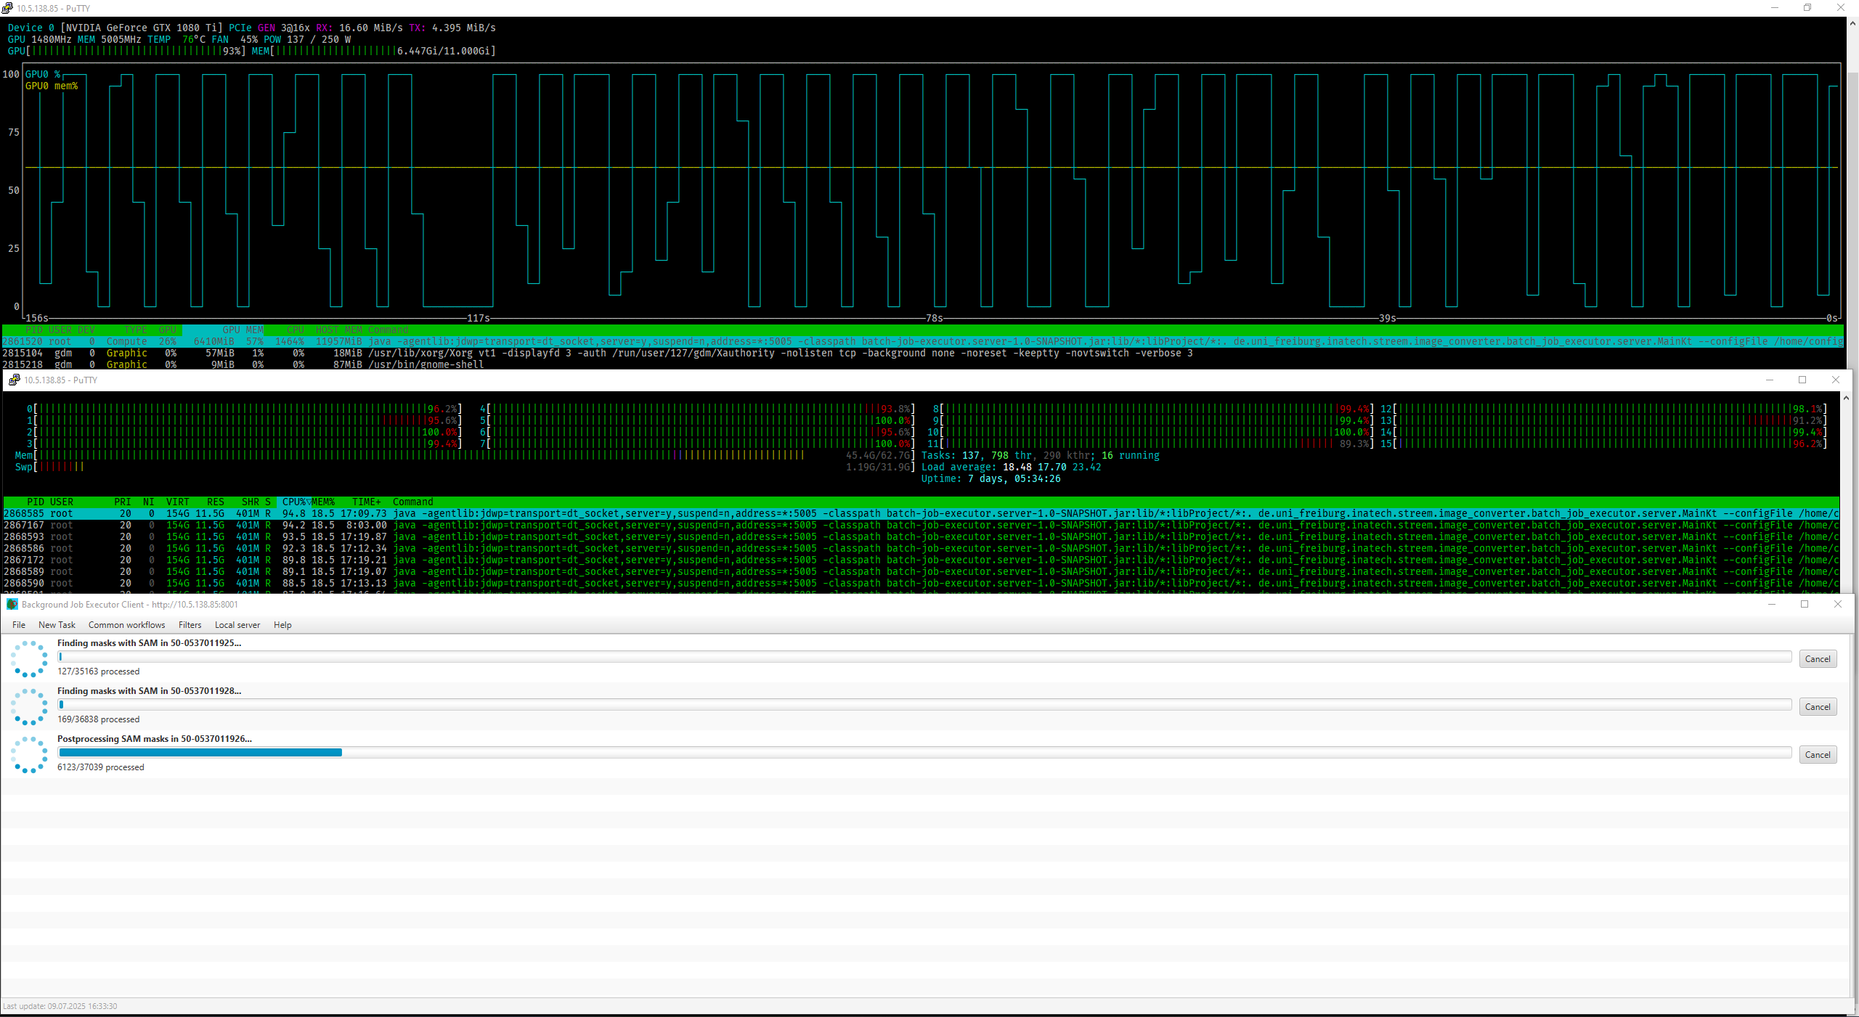Sort htop by TIME+ column header
1859x1017 pixels.
click(x=367, y=502)
